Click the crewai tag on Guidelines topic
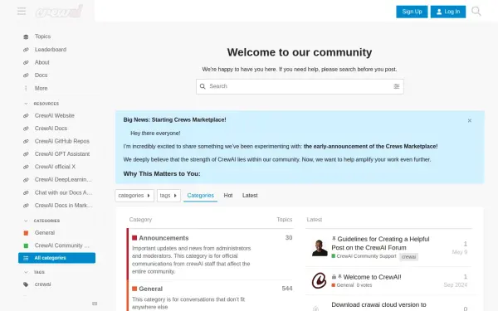This screenshot has width=498, height=311. [408, 257]
